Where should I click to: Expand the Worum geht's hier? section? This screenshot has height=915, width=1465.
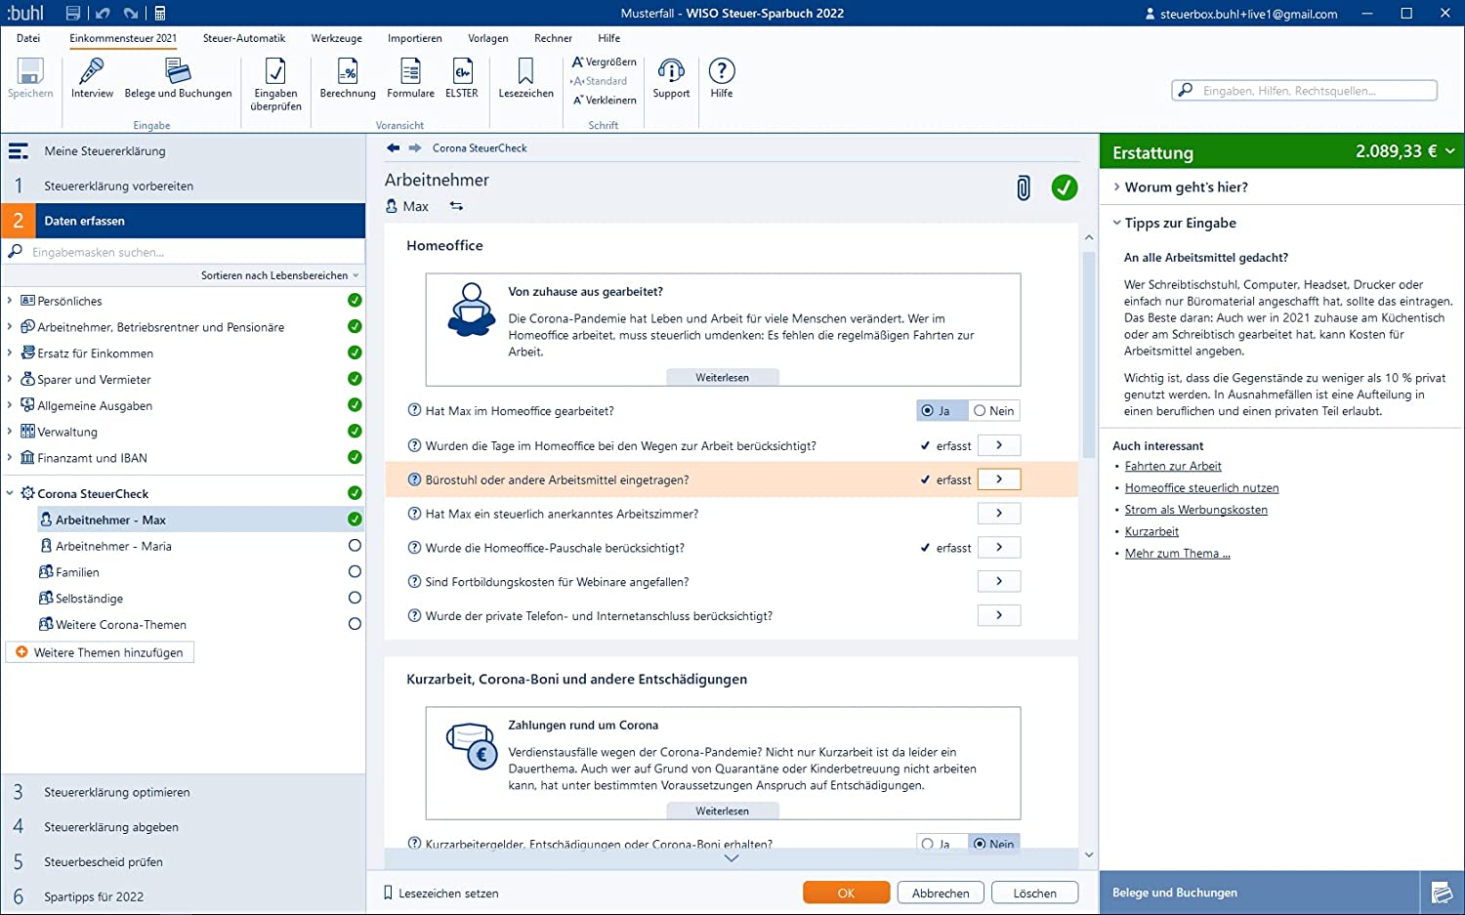click(1185, 187)
